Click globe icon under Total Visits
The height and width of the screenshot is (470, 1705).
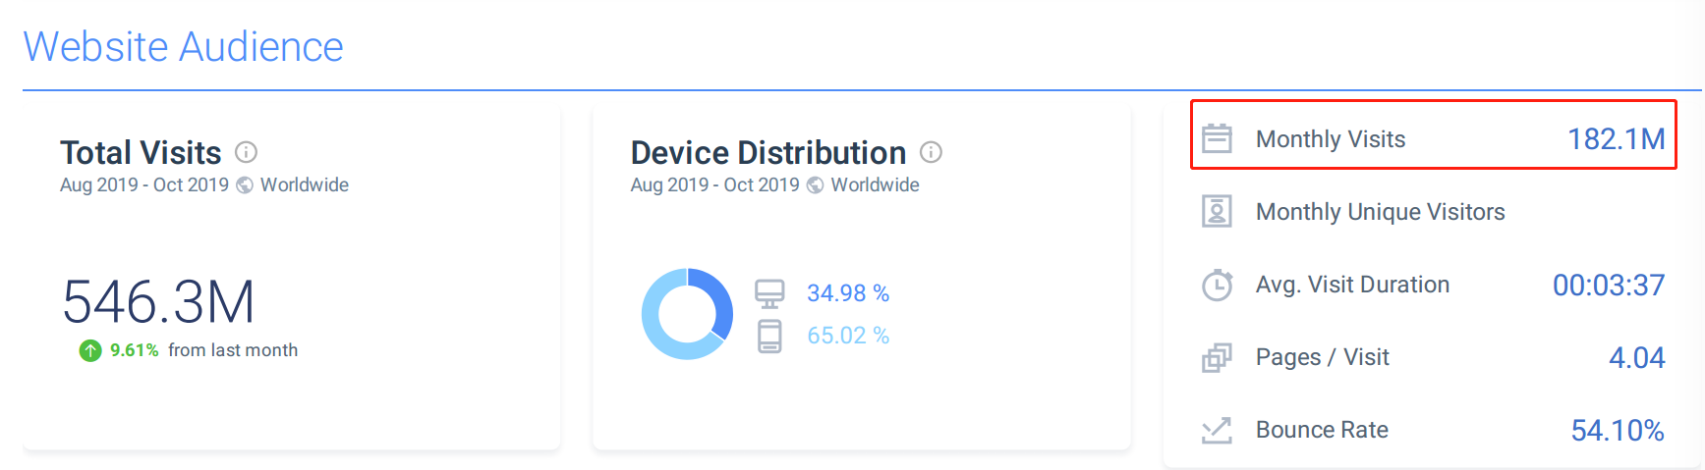[245, 185]
